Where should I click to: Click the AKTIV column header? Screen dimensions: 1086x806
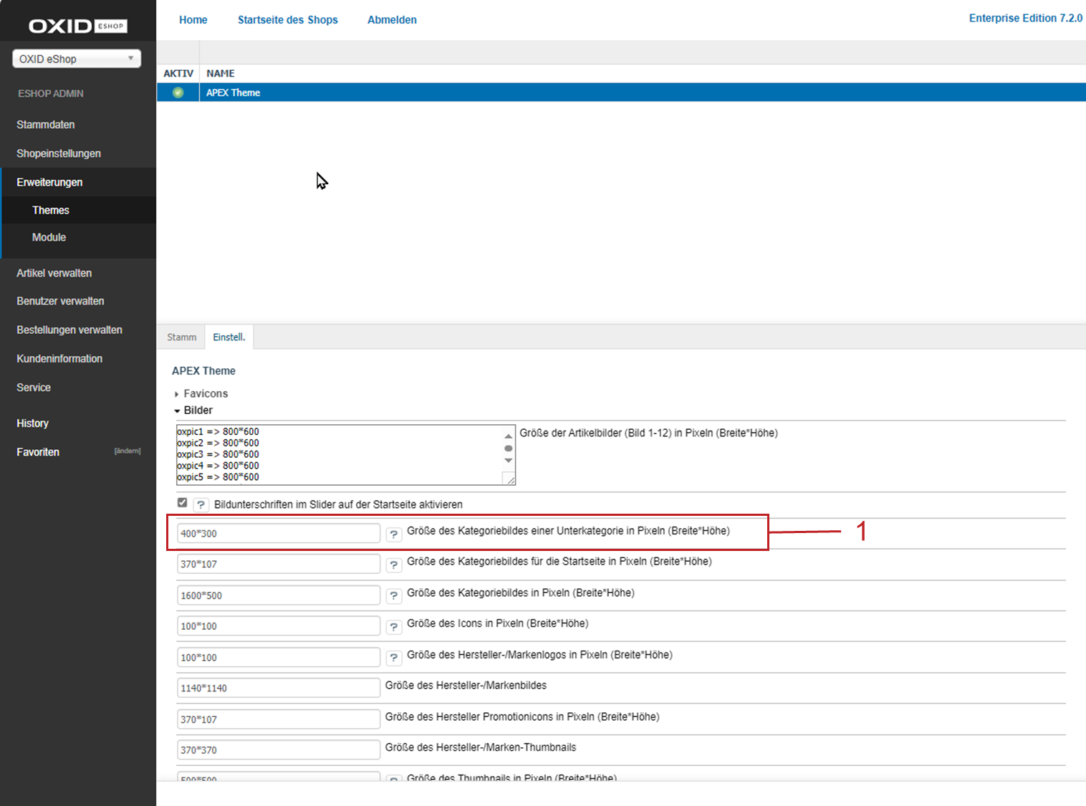178,73
